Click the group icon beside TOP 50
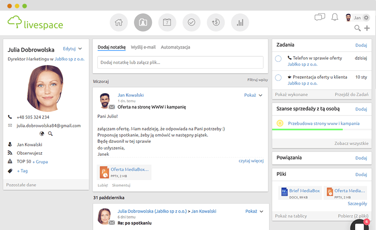The height and width of the screenshot is (230, 376). coord(10,161)
